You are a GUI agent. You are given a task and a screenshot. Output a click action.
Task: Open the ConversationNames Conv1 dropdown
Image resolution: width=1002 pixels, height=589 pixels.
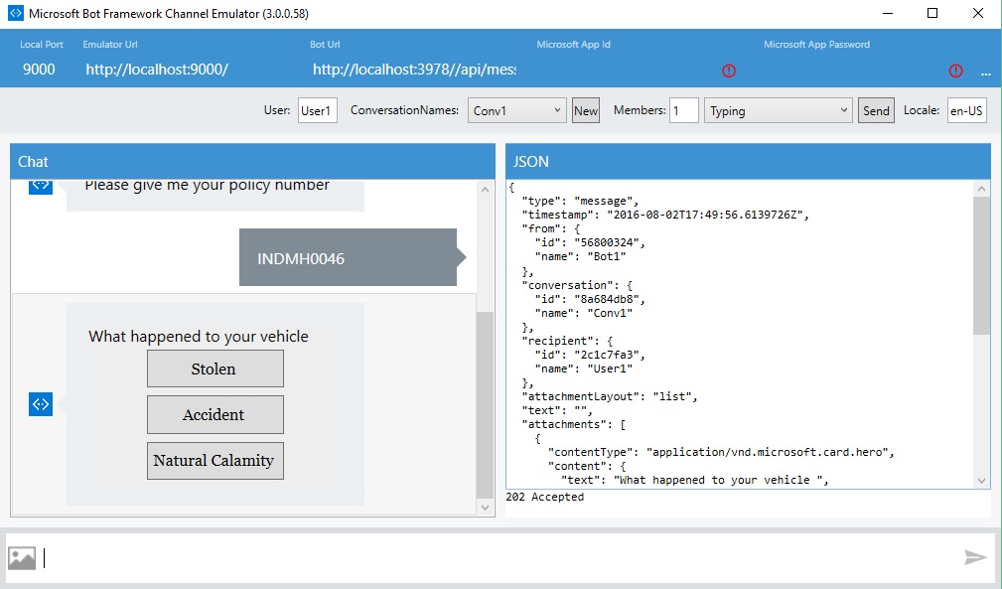point(516,110)
